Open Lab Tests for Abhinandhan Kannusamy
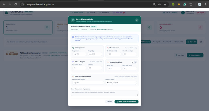Screen dimensions: 209x111 [x=180, y=55]
